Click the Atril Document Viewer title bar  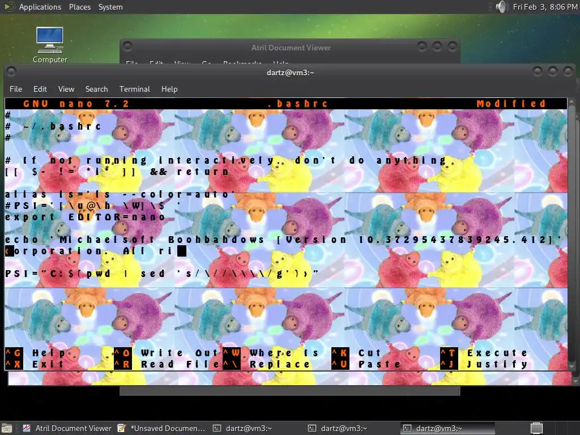click(x=291, y=48)
